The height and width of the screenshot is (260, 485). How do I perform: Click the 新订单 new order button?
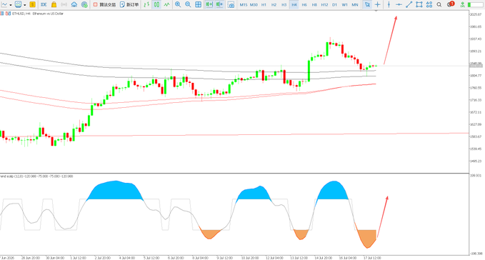[x=129, y=4]
